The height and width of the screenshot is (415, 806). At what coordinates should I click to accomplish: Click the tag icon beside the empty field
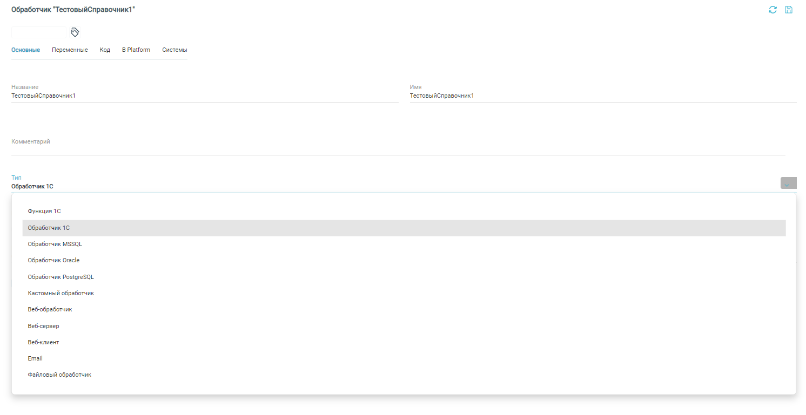point(75,32)
